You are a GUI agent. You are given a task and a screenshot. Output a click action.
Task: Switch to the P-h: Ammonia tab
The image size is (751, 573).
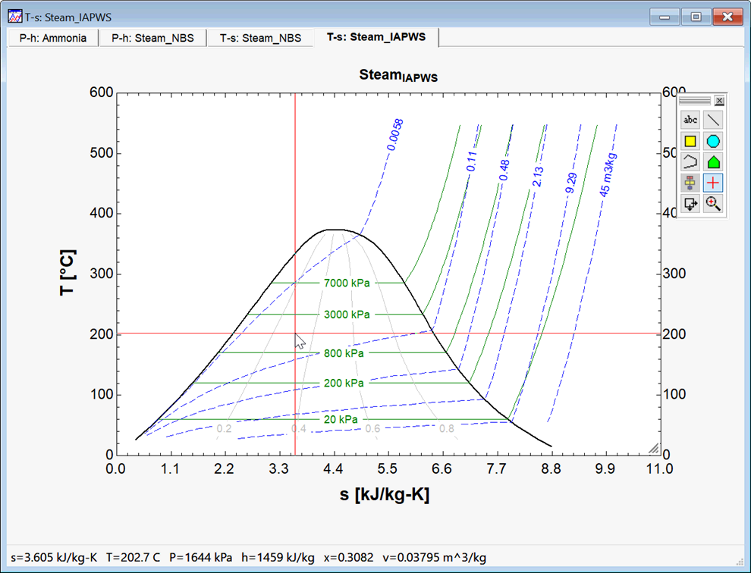tap(53, 38)
